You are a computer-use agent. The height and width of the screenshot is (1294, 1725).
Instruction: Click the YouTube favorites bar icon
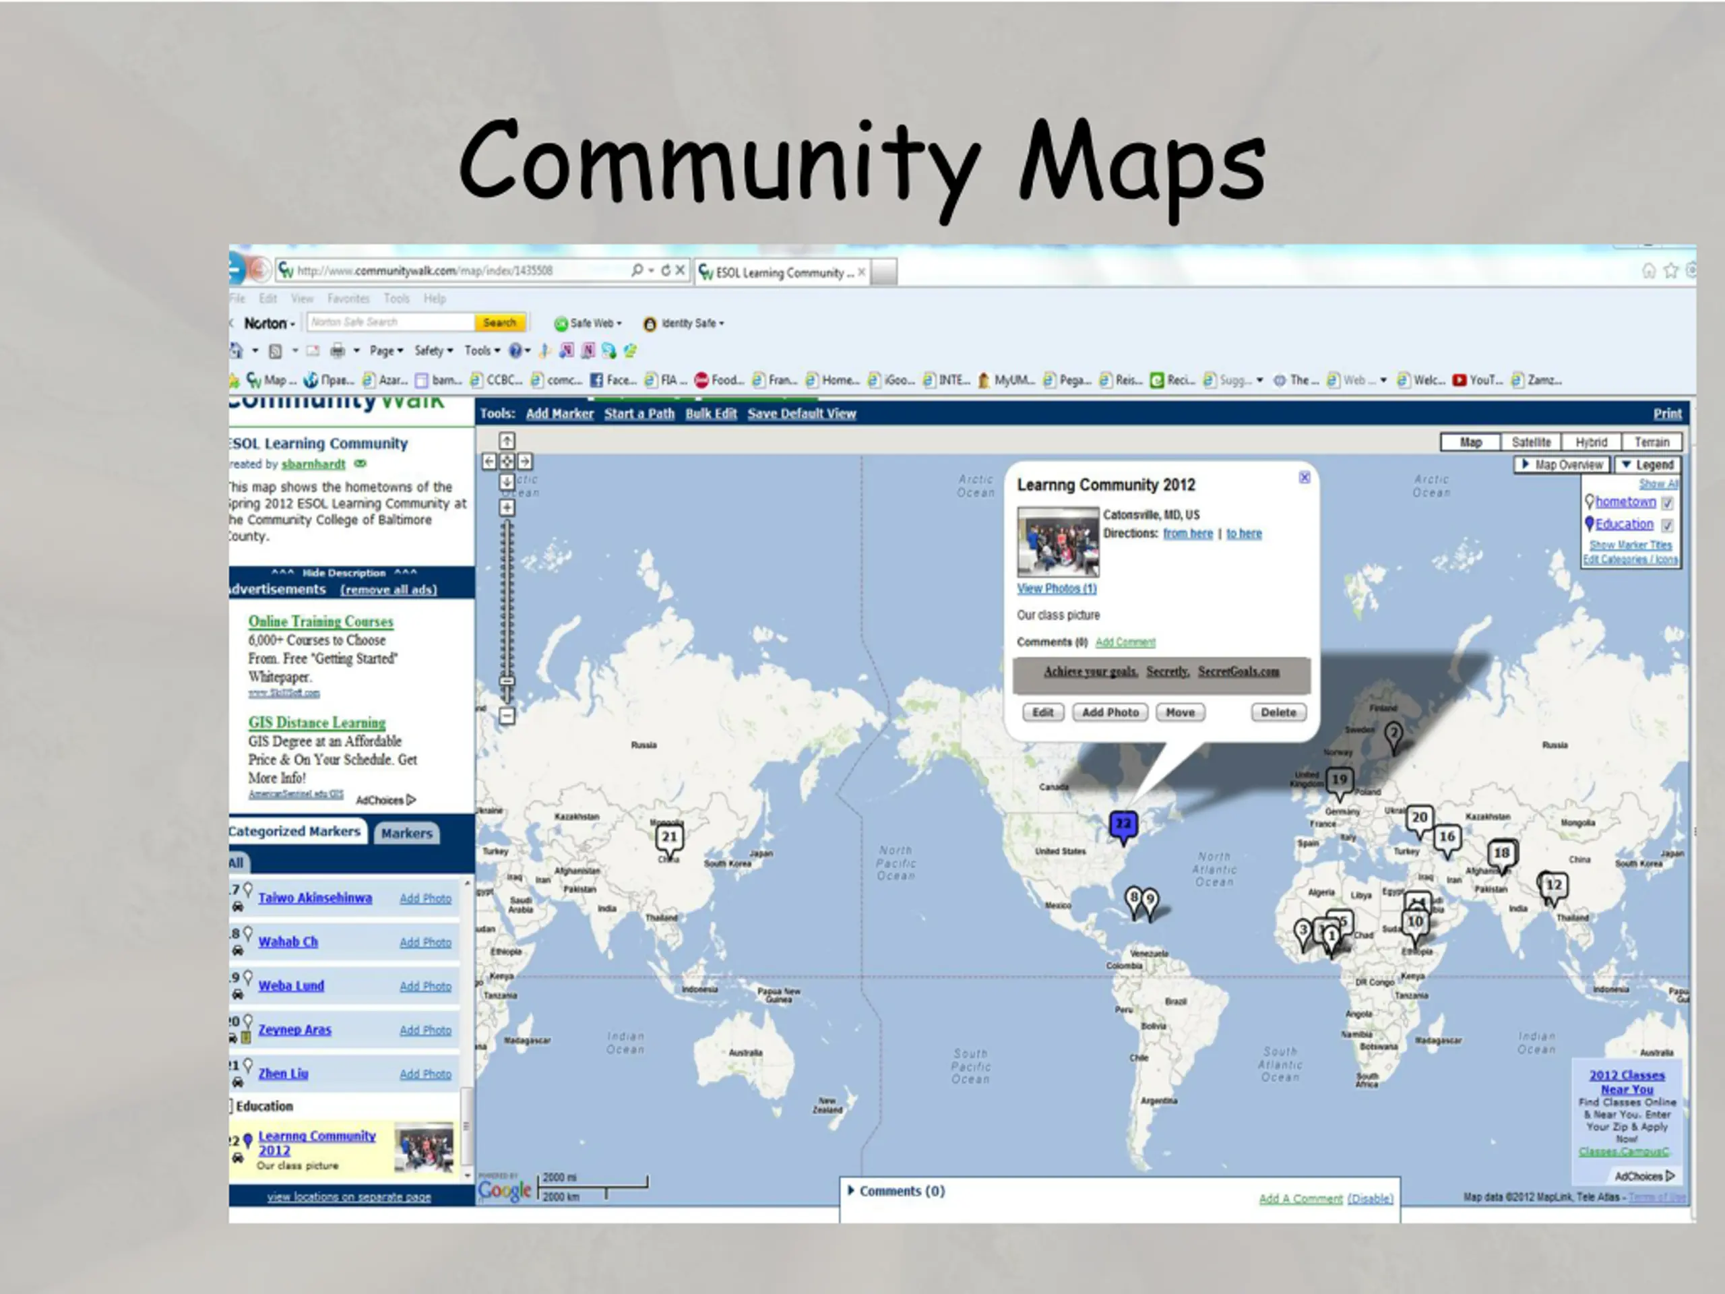(1459, 380)
